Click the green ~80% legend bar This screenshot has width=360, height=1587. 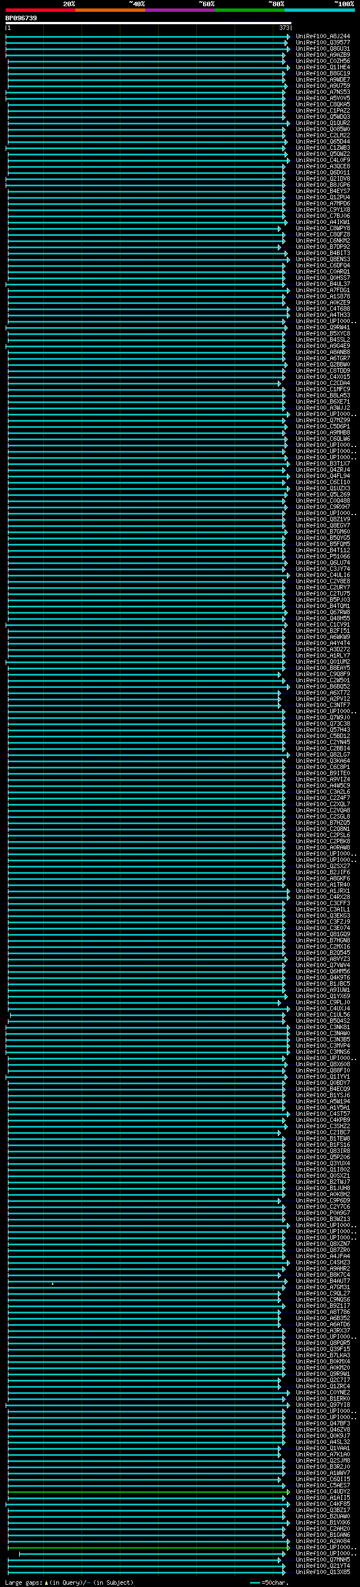[250, 10]
